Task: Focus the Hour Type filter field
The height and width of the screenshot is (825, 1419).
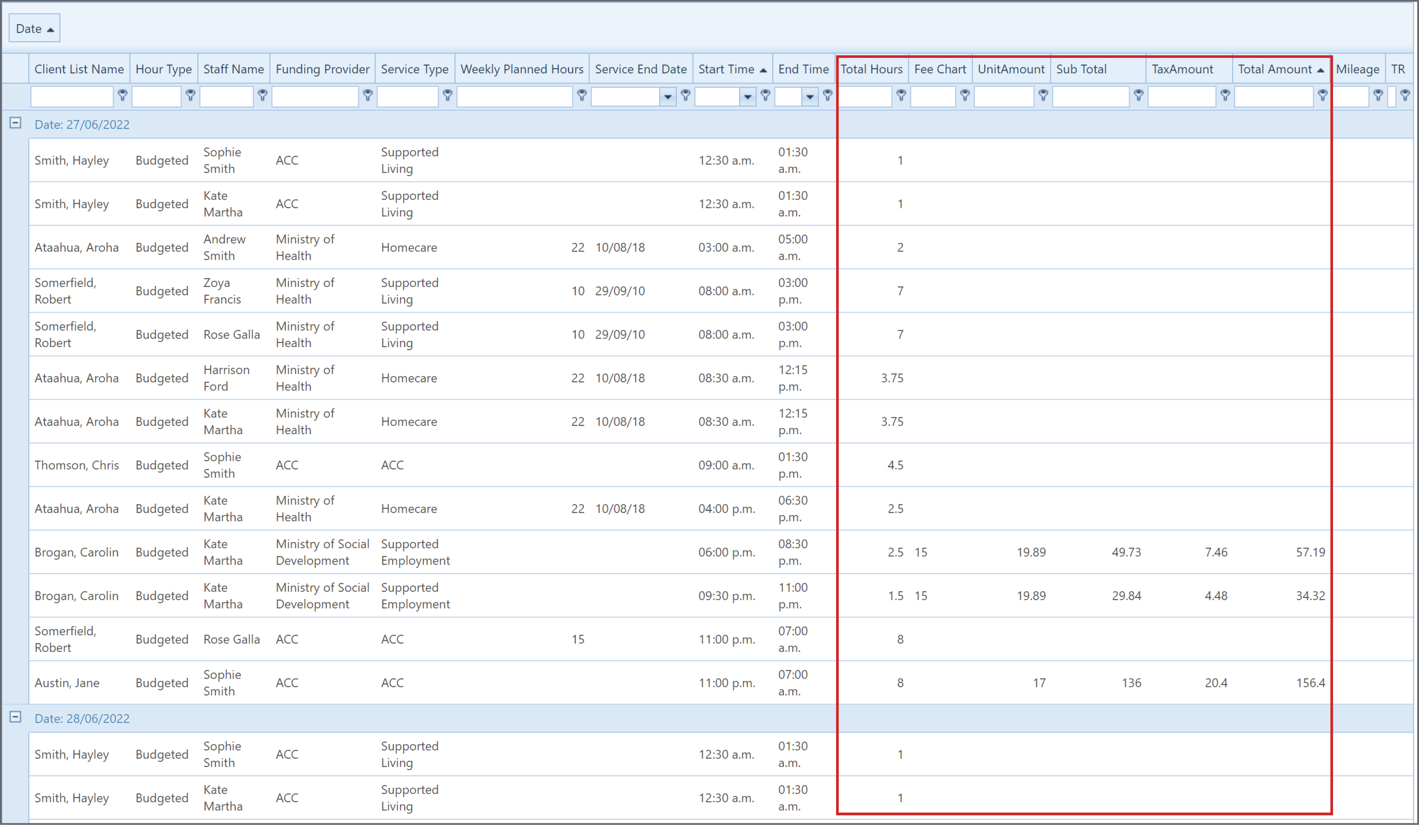Action: coord(157,97)
